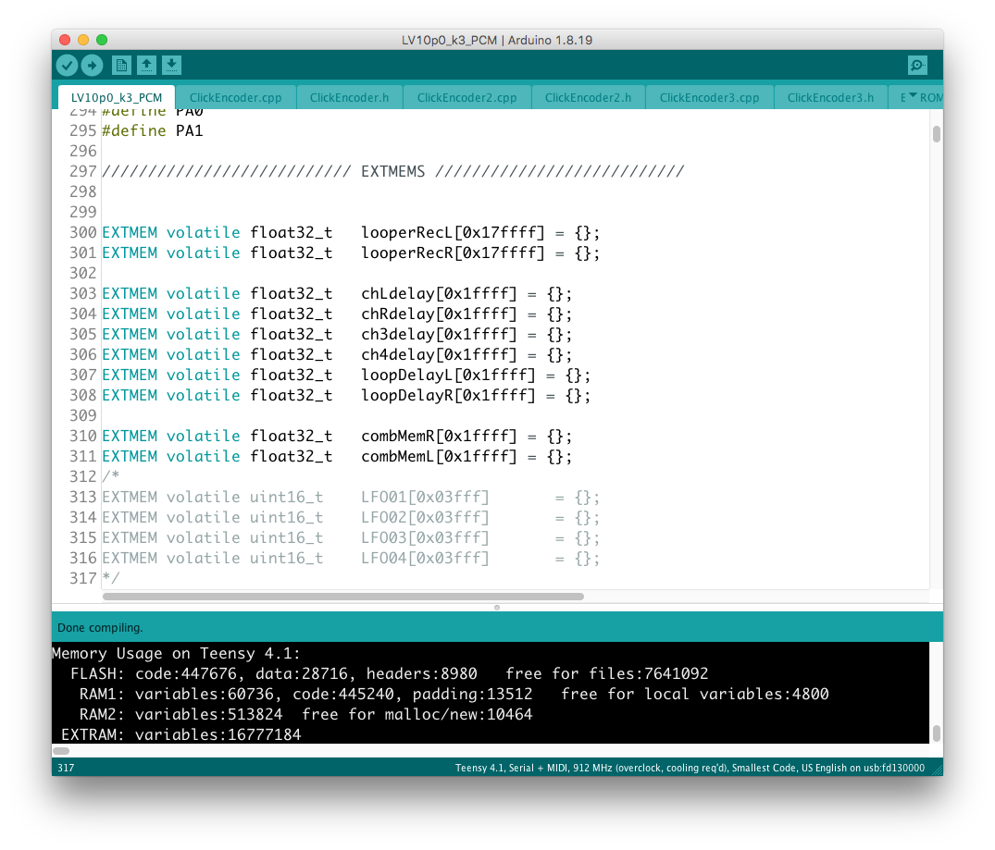This screenshot has width=995, height=850.
Task: Click combMemR array on line 310
Action: (439, 436)
